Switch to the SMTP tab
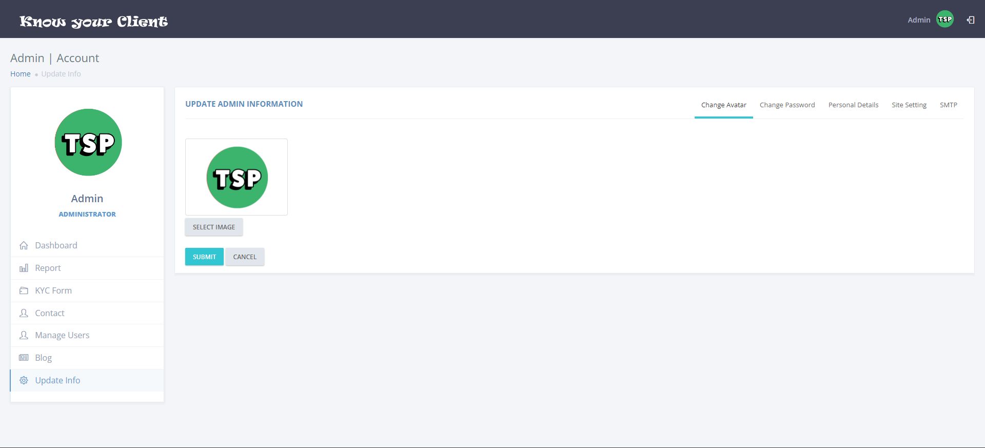The width and height of the screenshot is (985, 448). click(948, 105)
